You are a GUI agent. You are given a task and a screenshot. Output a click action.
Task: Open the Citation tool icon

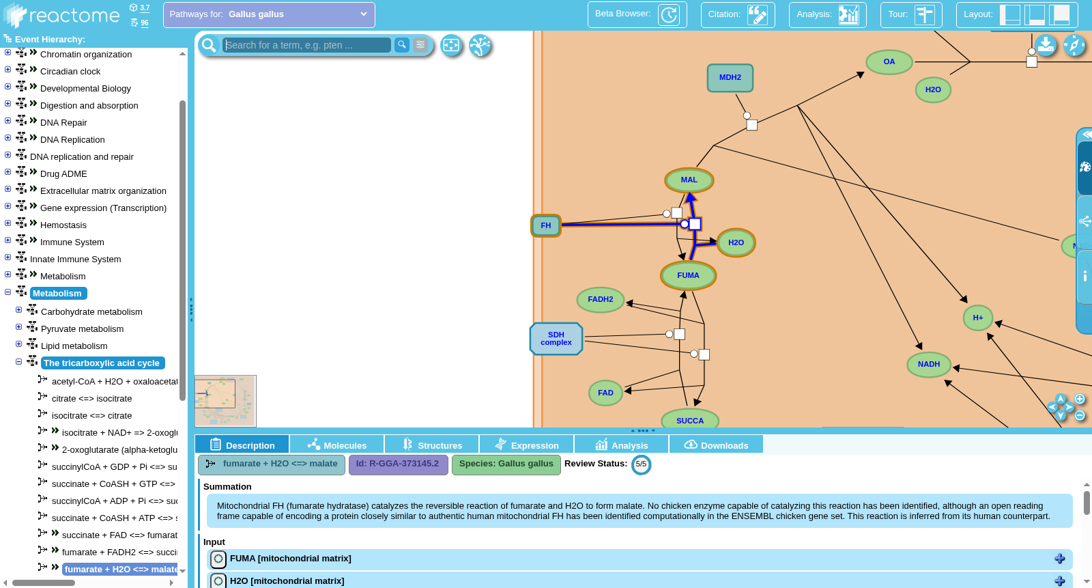[x=757, y=14]
